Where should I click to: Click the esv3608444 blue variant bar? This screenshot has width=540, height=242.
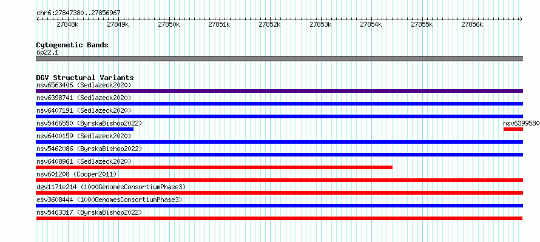tap(279, 206)
